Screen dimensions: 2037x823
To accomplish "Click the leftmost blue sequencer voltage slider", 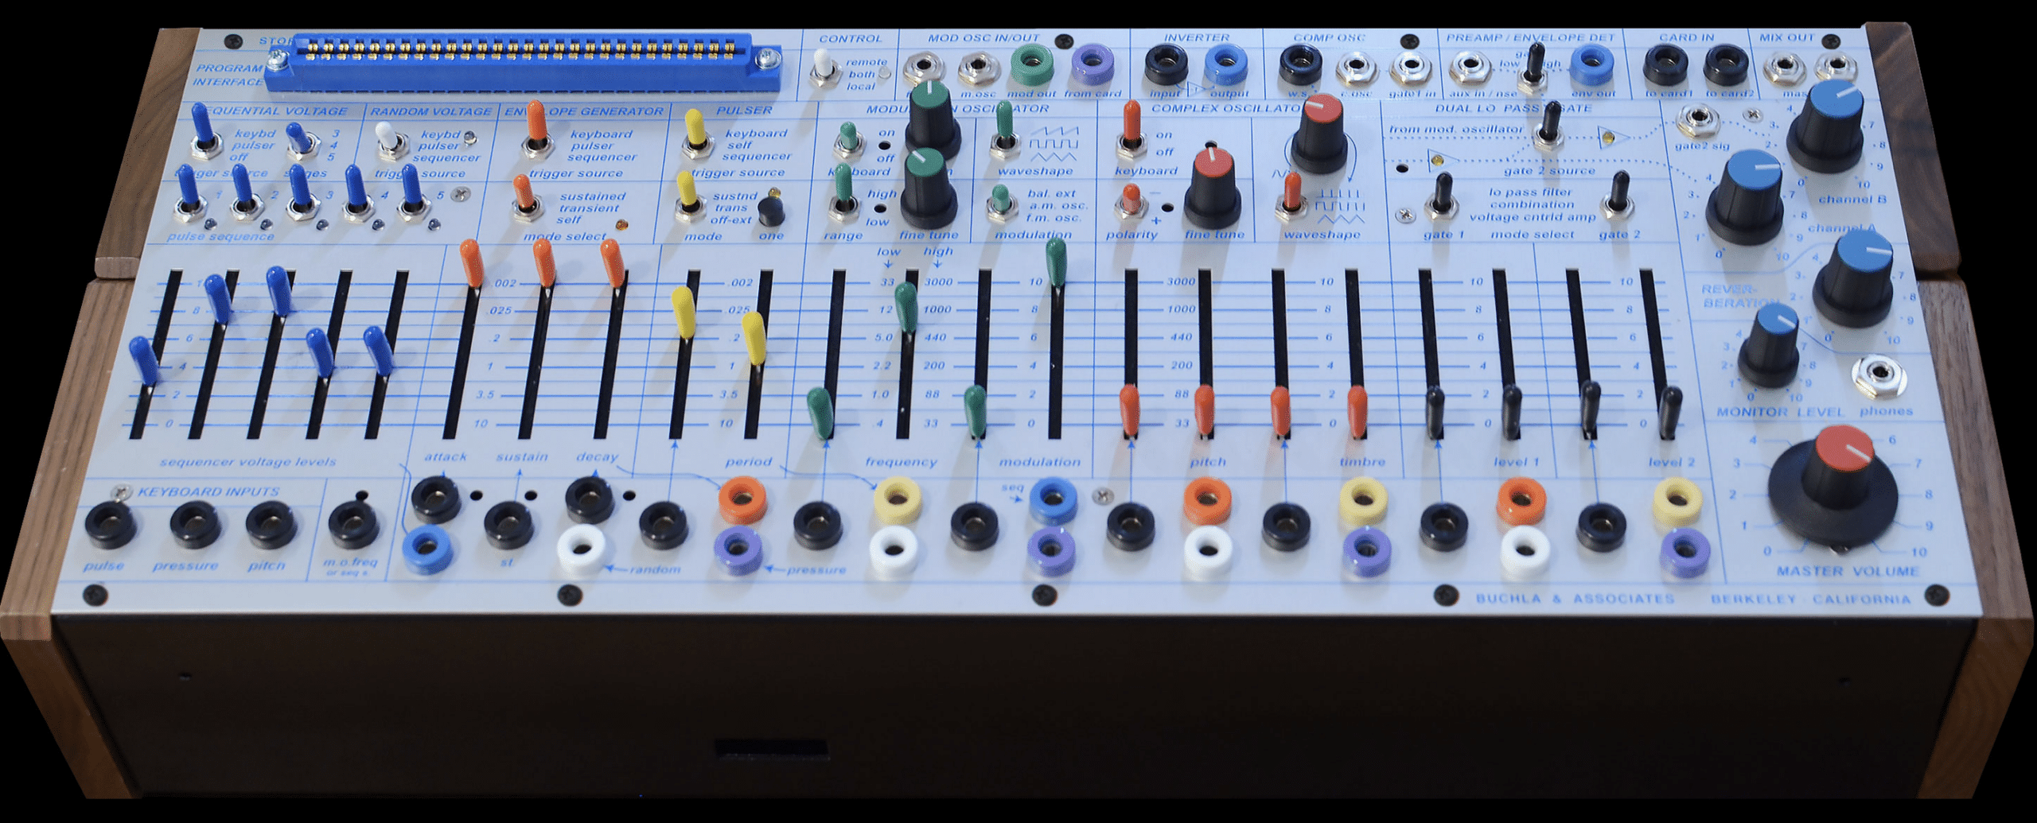I will click(x=145, y=362).
